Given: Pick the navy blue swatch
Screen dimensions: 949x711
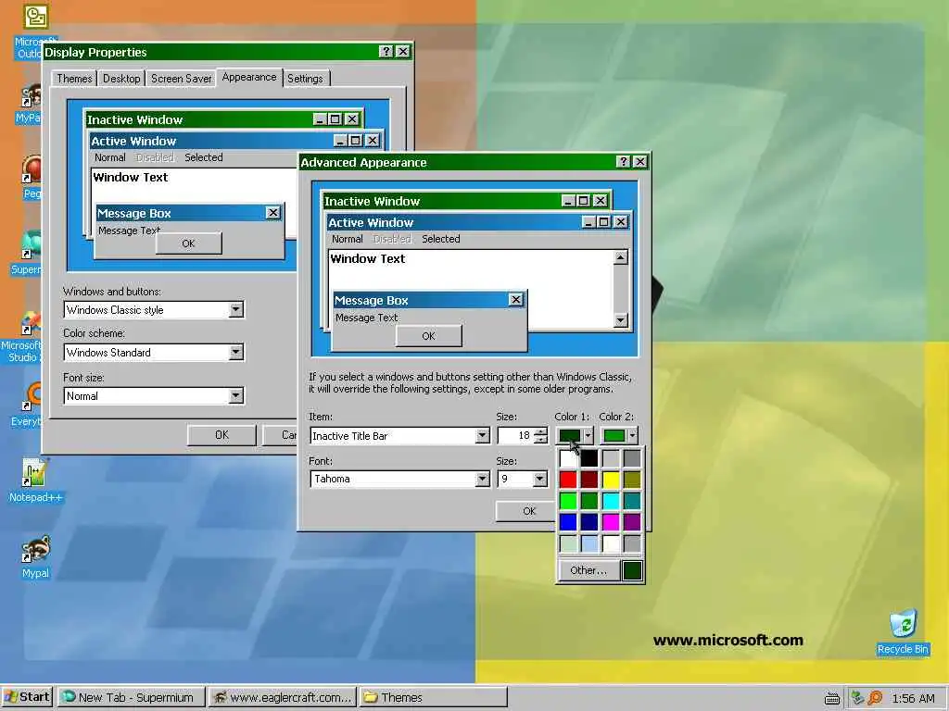Looking at the screenshot, I should point(589,522).
